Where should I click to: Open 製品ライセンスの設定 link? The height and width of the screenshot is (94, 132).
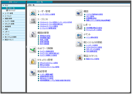[x=93, y=59]
